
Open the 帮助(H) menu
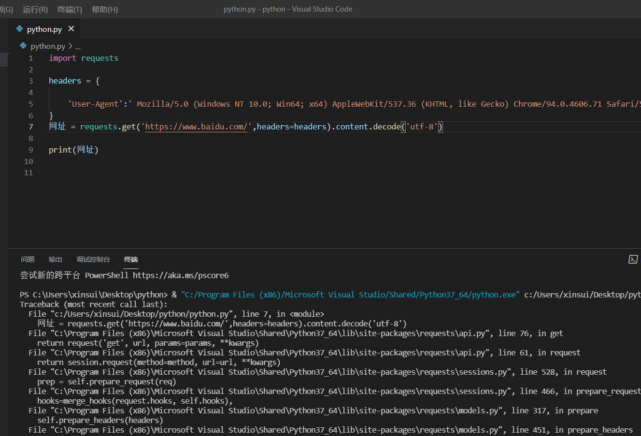tap(104, 10)
